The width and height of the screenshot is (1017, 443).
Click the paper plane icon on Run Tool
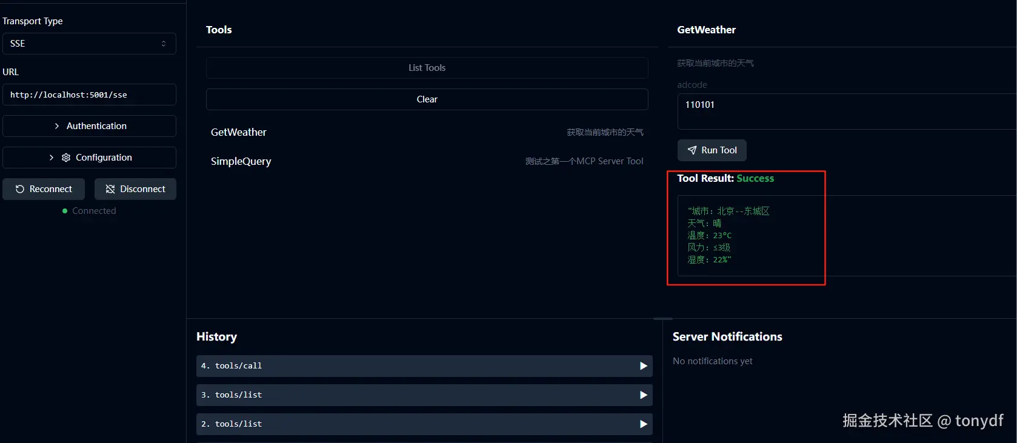pyautogui.click(x=692, y=150)
